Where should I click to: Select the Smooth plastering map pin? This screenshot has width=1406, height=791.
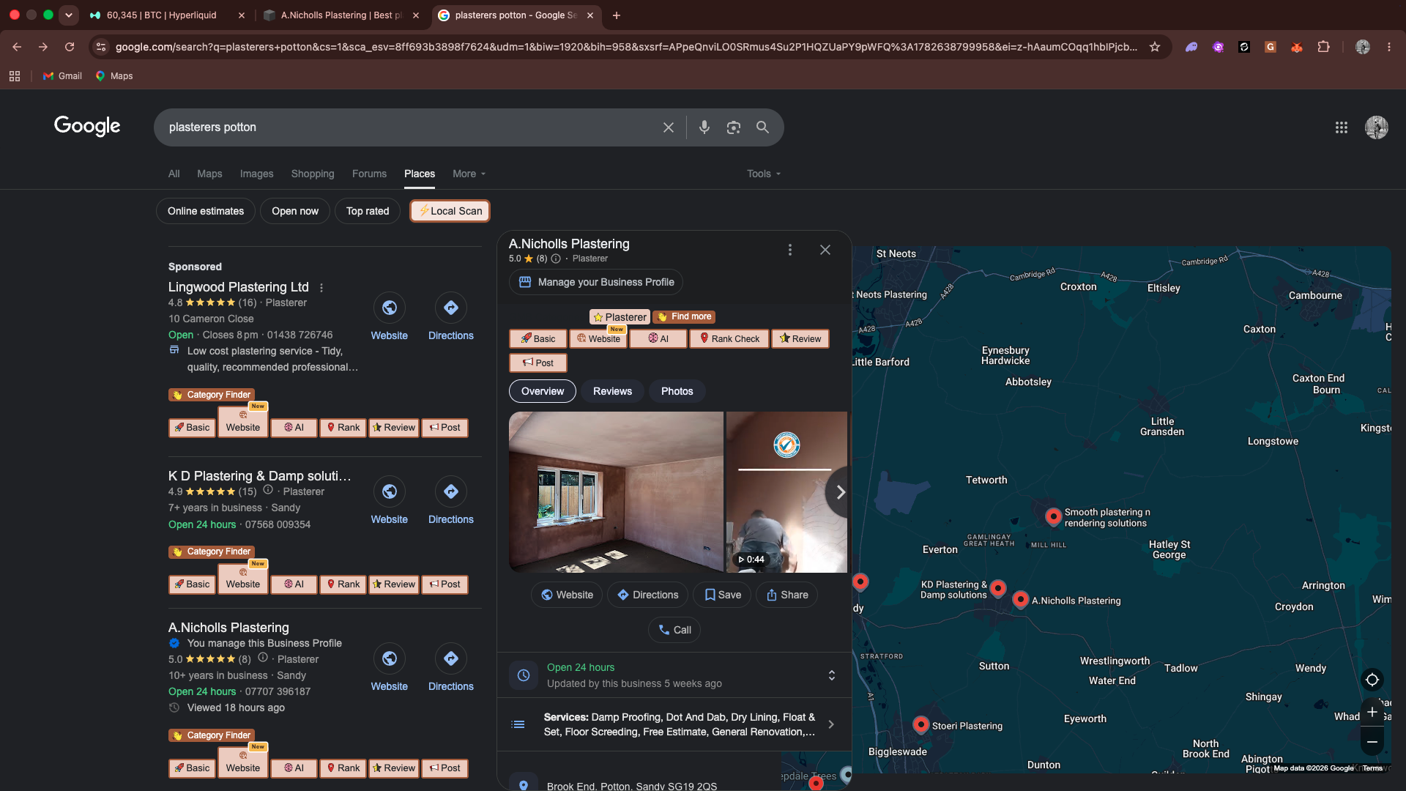click(1054, 516)
